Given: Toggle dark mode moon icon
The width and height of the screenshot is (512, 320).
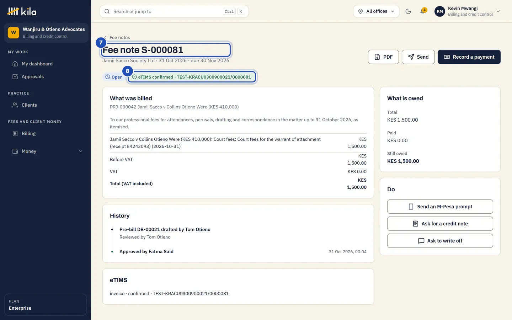Looking at the screenshot, I should point(408,11).
